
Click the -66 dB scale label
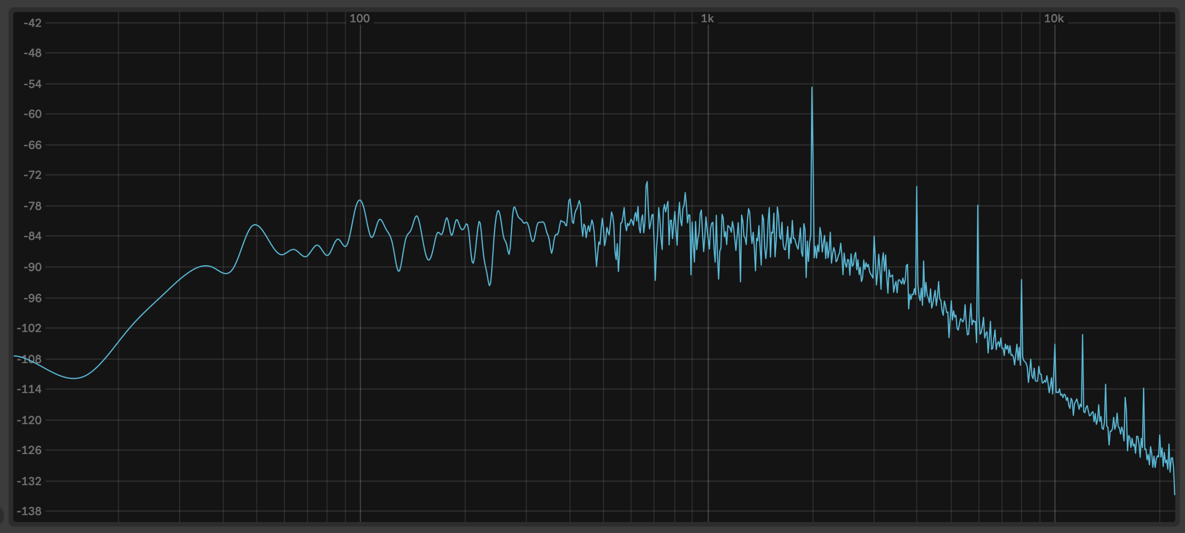[x=32, y=145]
